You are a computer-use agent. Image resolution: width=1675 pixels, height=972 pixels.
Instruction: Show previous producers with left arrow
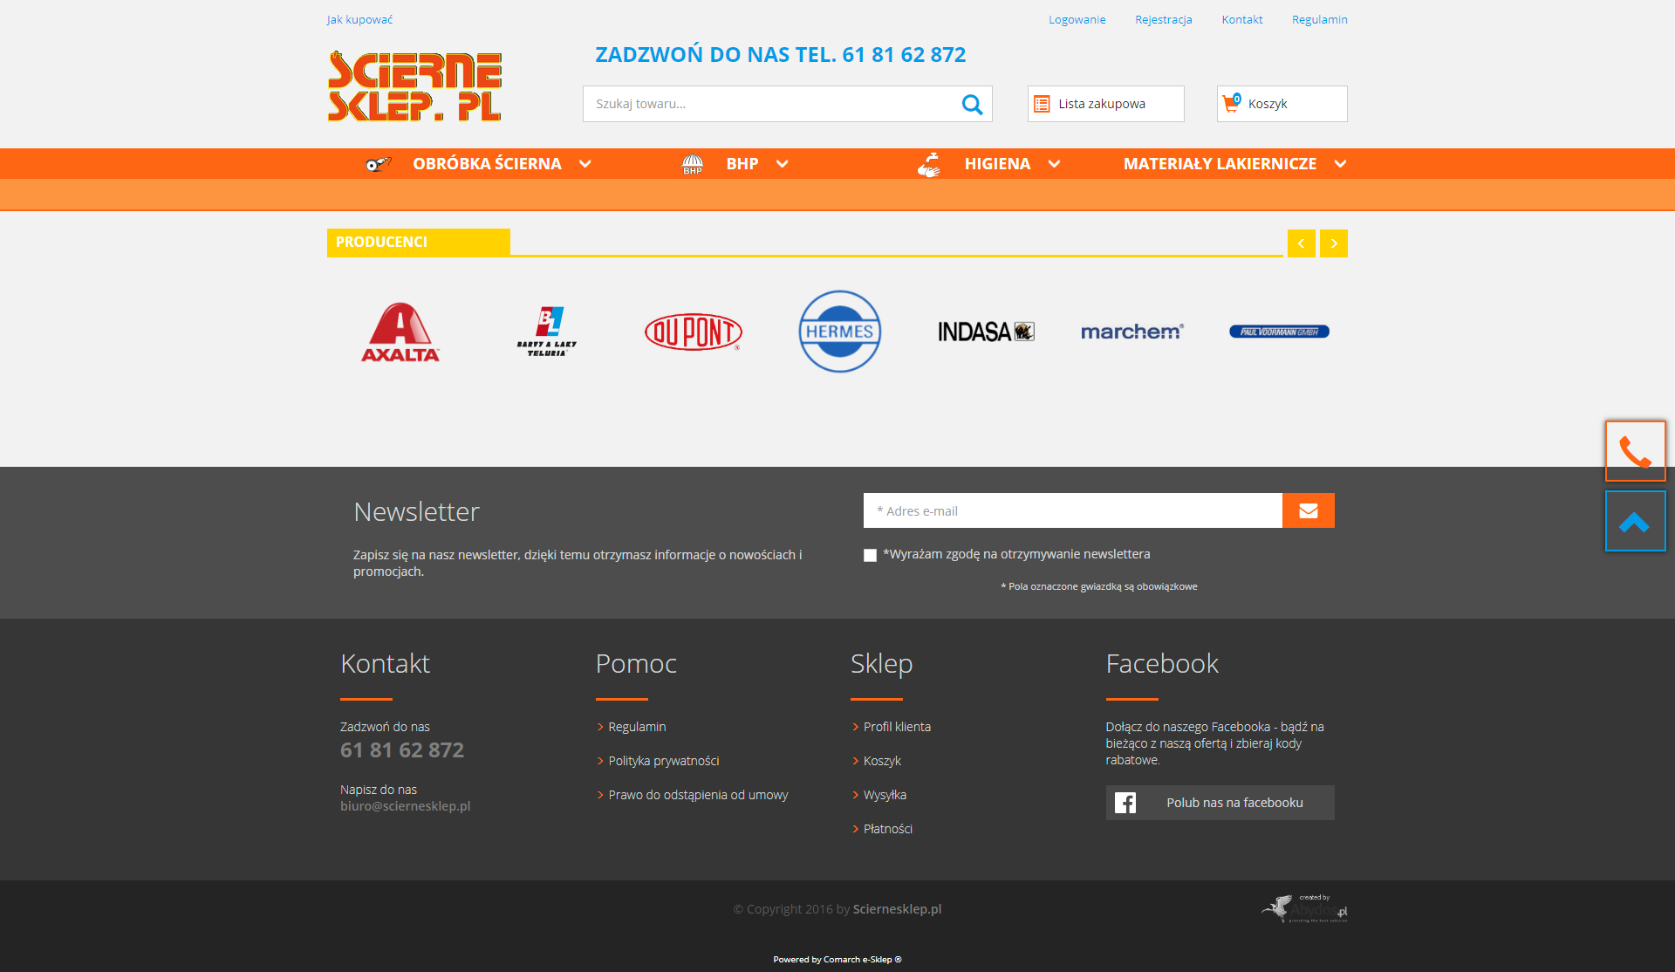[1301, 243]
